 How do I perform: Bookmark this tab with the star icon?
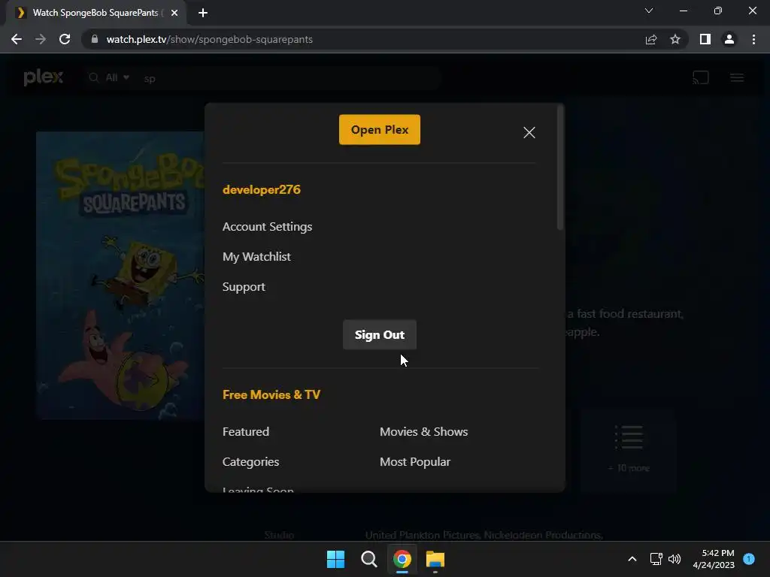675,39
